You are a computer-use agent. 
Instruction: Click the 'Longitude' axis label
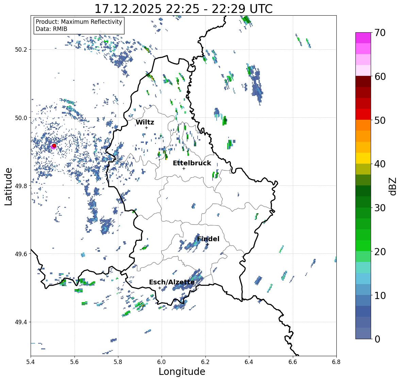182,371
